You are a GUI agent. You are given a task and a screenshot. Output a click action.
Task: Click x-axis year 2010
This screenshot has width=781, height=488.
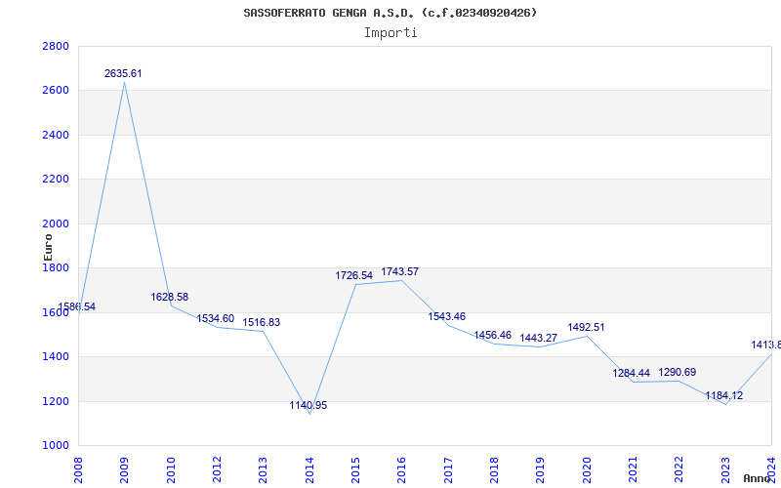[x=171, y=469]
